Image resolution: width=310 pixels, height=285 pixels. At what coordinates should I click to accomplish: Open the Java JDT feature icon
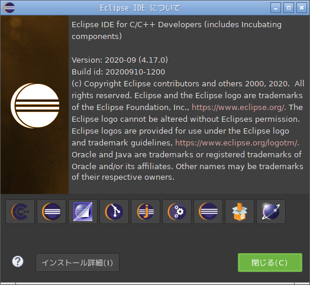point(146,212)
